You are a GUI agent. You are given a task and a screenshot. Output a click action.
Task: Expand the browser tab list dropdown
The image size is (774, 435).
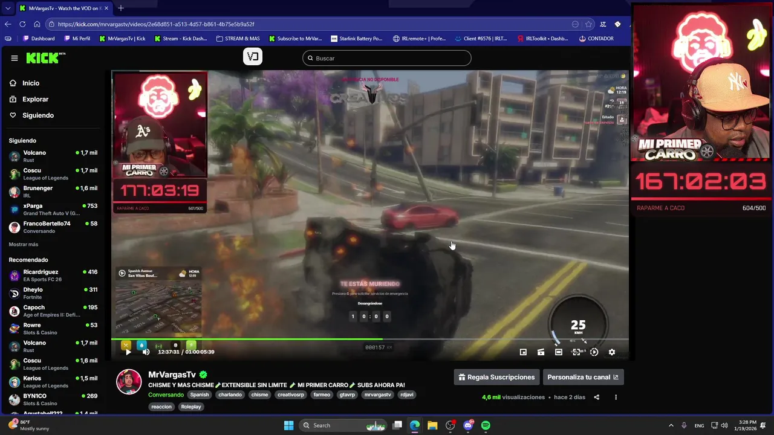click(7, 8)
